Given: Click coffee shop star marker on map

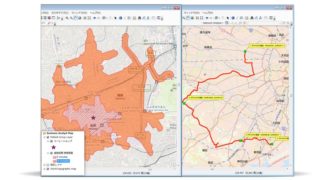Looking at the screenshot, I should tap(93, 118).
